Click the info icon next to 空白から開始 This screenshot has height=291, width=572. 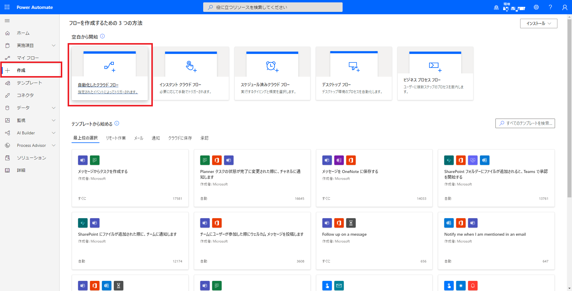[102, 36]
